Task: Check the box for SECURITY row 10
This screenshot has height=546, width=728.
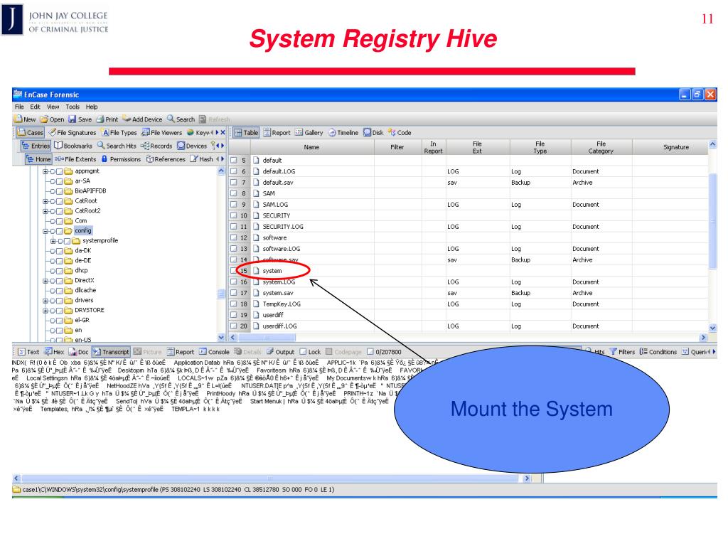Action: (x=233, y=215)
